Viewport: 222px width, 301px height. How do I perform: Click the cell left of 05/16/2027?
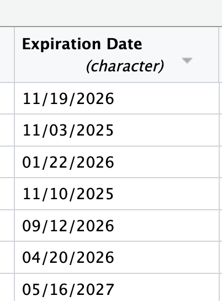(7, 287)
